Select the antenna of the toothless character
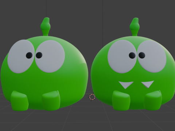Viewport: 175px width, 131px height. click(x=46, y=27)
